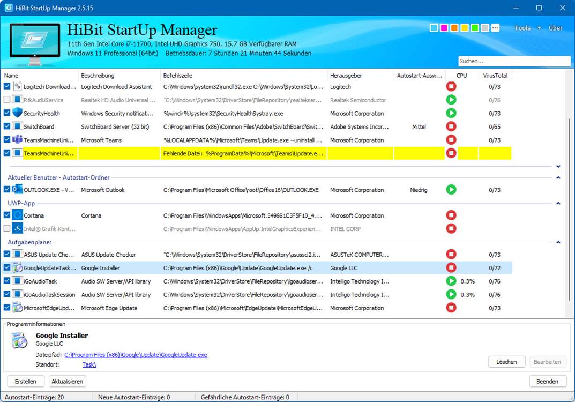Toggle the ASUS Update Checker checkbox
The height and width of the screenshot is (402, 575).
coord(7,254)
